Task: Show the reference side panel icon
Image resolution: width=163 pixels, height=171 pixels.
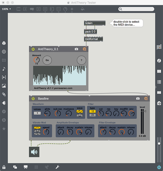Action: coord(159,71)
